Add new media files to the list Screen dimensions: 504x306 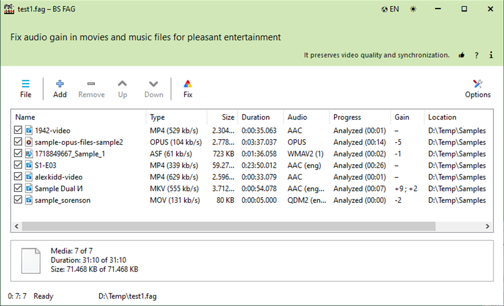pyautogui.click(x=60, y=88)
